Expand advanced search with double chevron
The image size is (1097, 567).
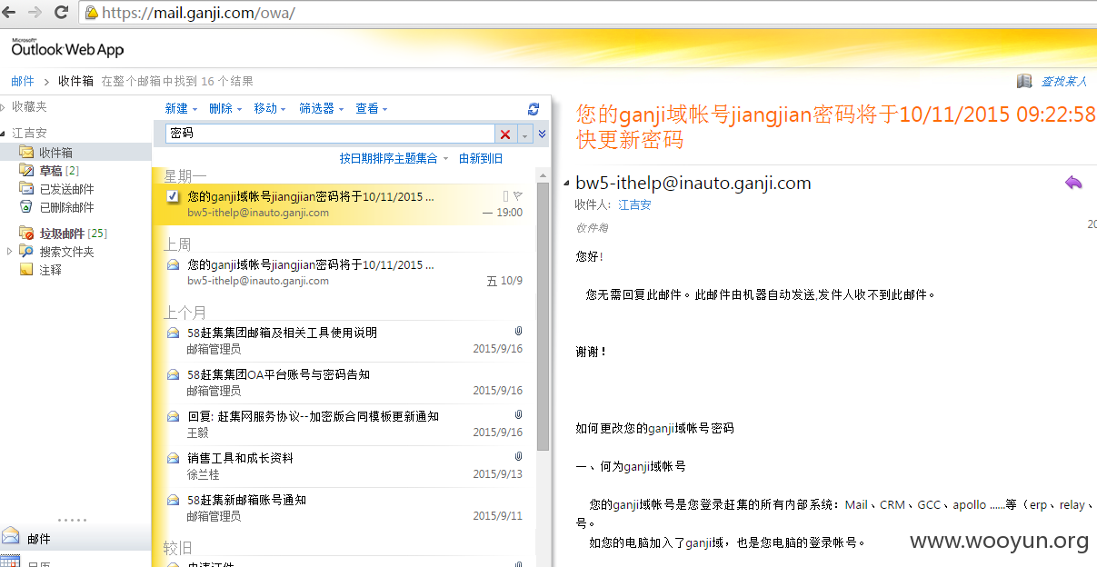click(543, 134)
